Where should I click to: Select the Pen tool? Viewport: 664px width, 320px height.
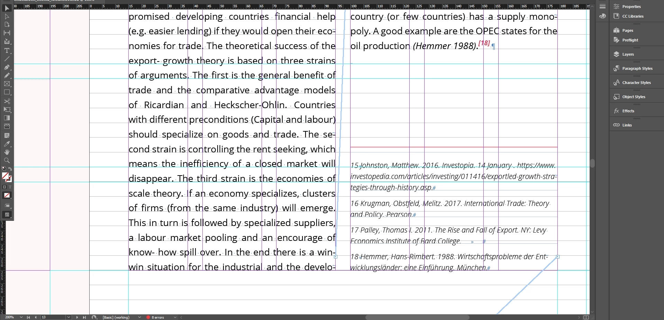(7, 67)
